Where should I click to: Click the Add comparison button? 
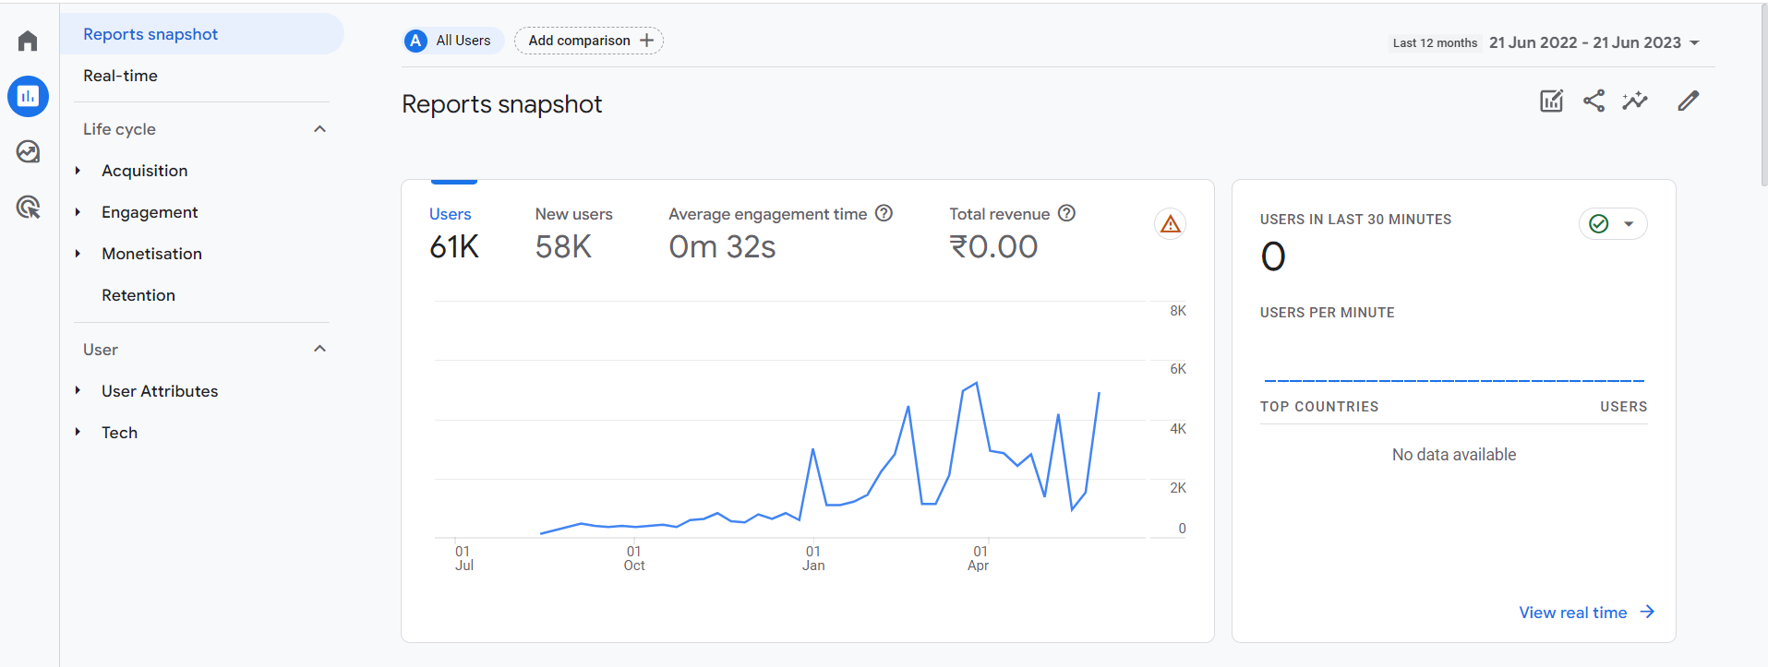[x=589, y=41]
